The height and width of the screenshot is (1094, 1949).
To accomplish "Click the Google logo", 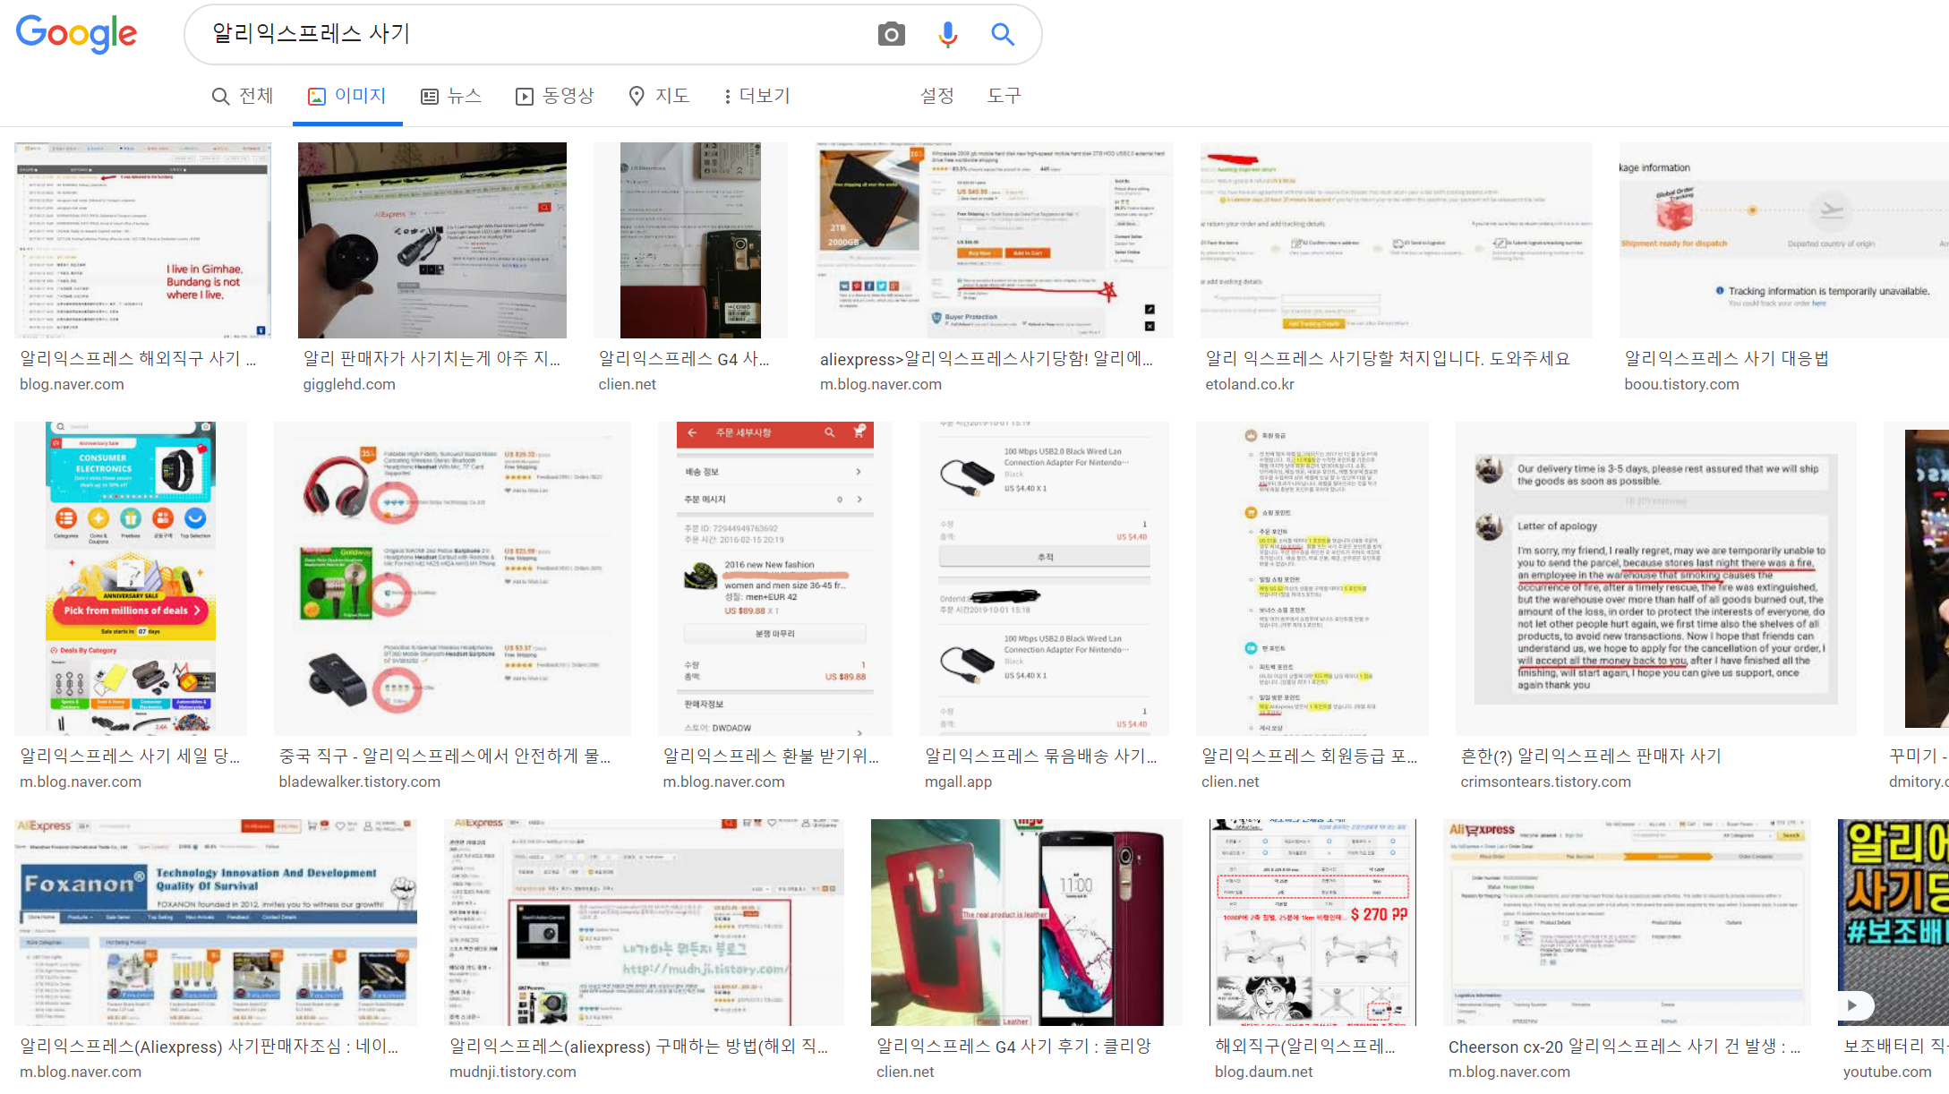I will coord(76,34).
